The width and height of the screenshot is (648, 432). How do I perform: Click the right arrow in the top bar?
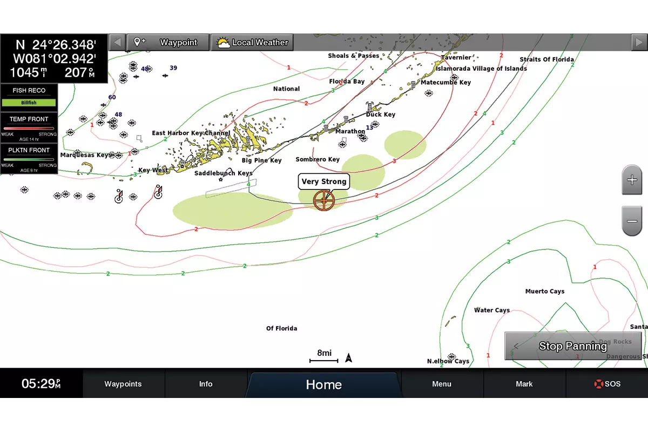pyautogui.click(x=639, y=42)
